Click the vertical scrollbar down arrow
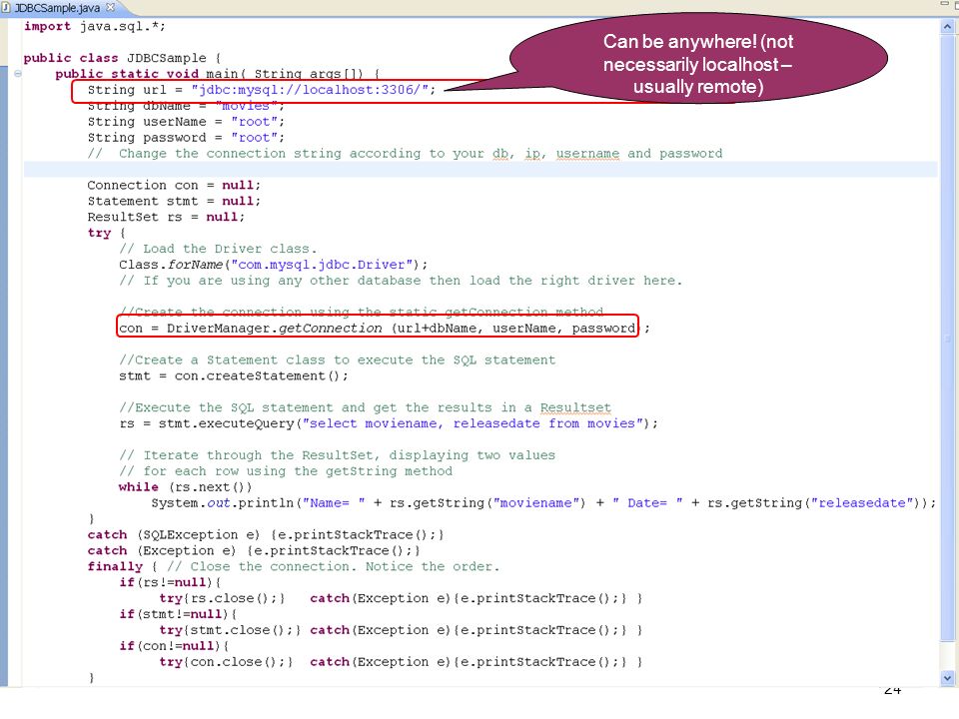Viewport: 959px width, 719px height. (947, 677)
